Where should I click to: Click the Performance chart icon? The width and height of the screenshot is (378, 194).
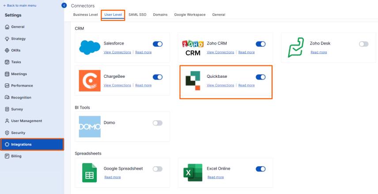pyautogui.click(x=7, y=86)
